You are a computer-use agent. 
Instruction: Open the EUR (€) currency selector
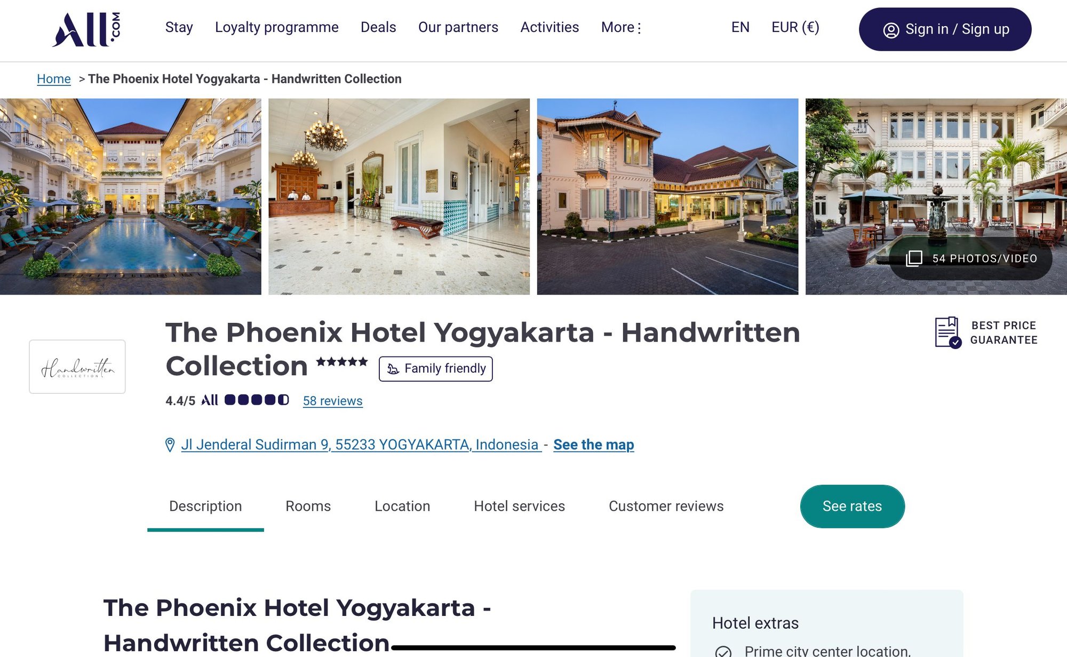click(x=795, y=27)
